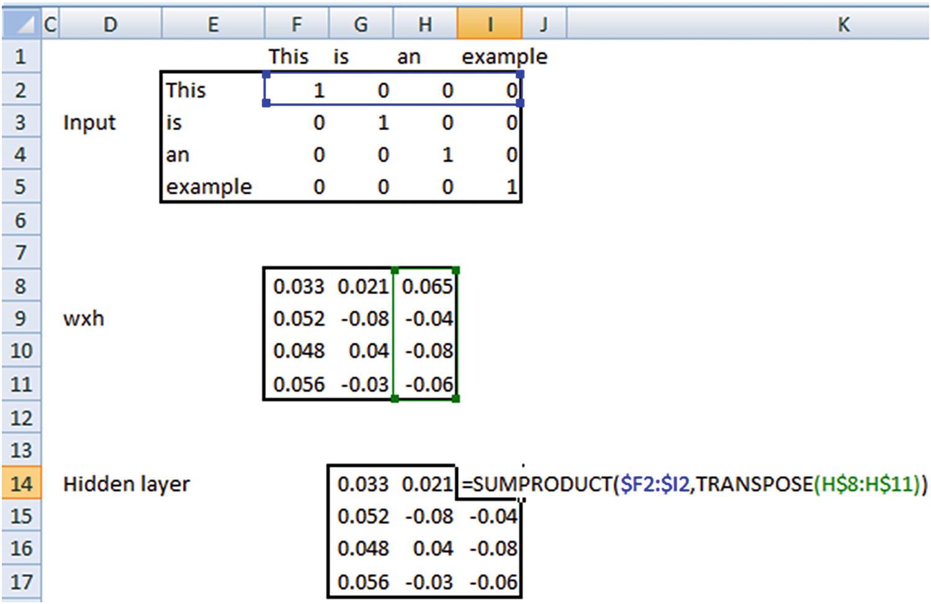Select row 2 header
931x604 pixels.
coord(22,90)
